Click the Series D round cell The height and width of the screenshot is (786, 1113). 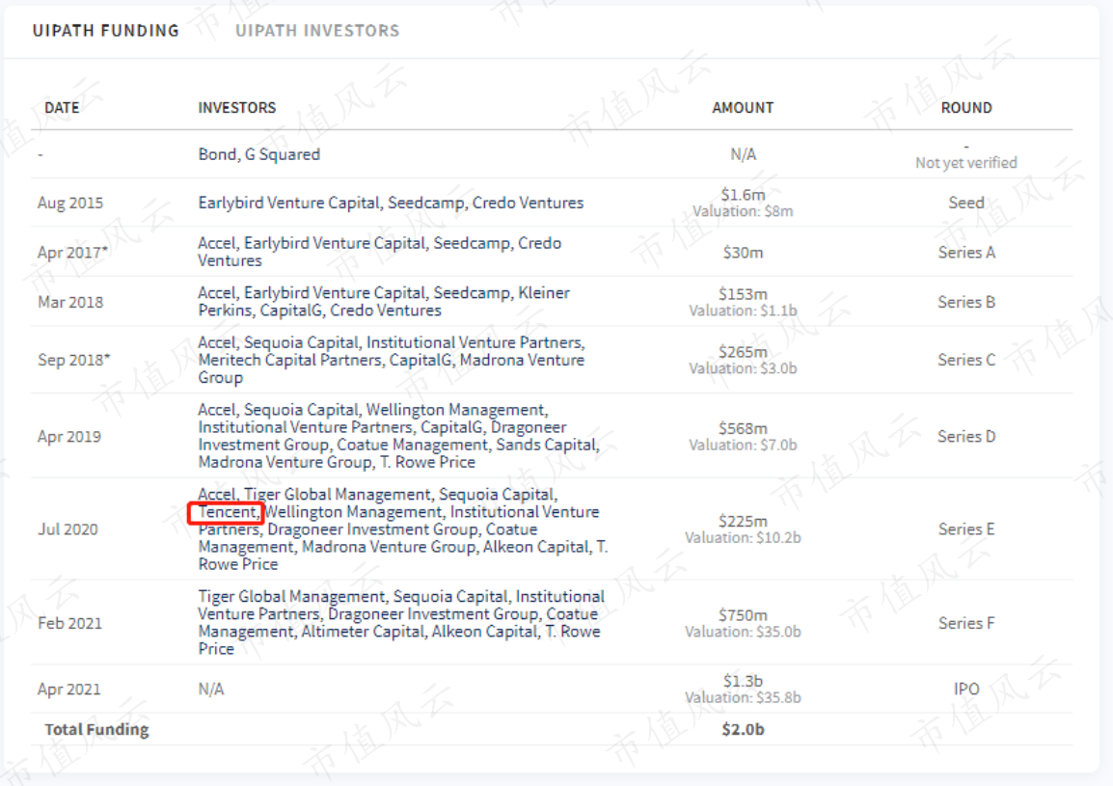(966, 436)
